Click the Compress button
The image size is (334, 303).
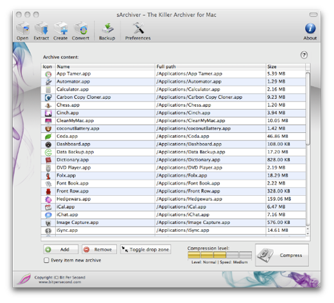(282, 255)
